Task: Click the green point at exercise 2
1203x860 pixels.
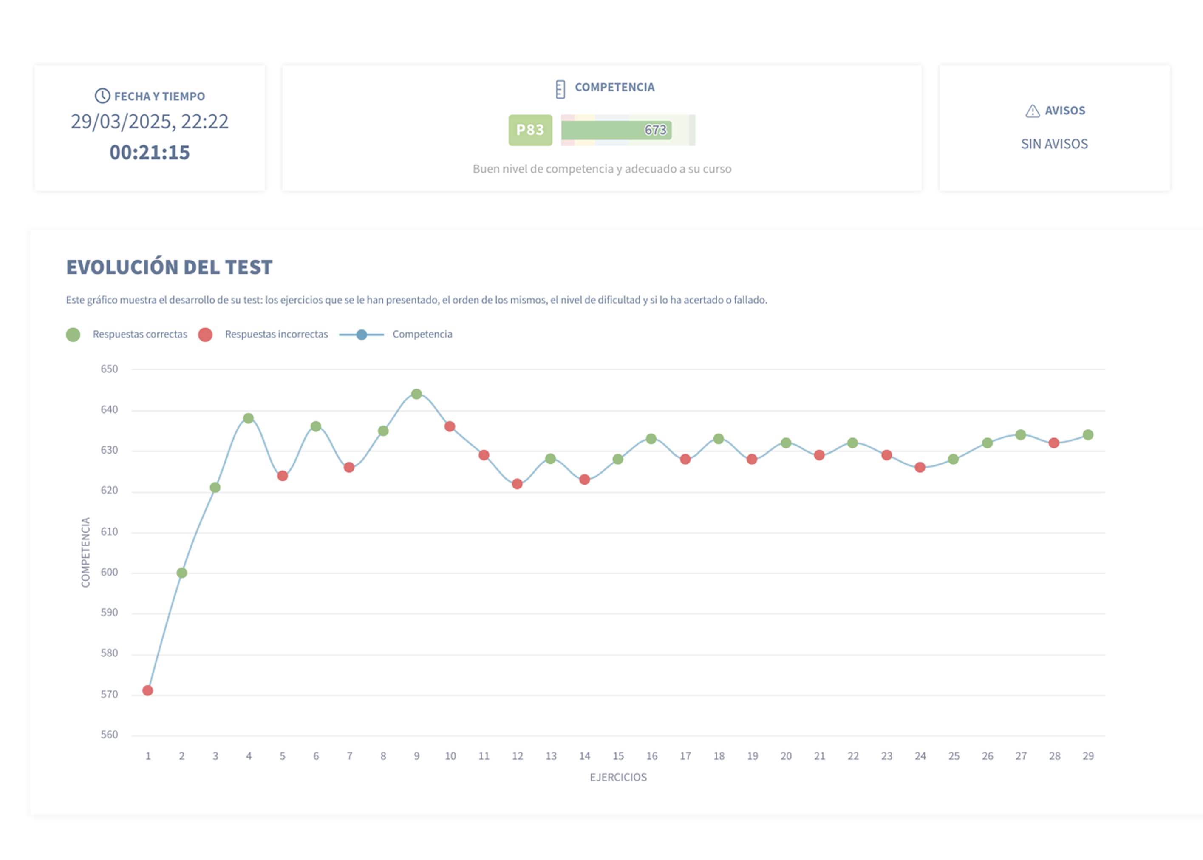Action: [181, 573]
